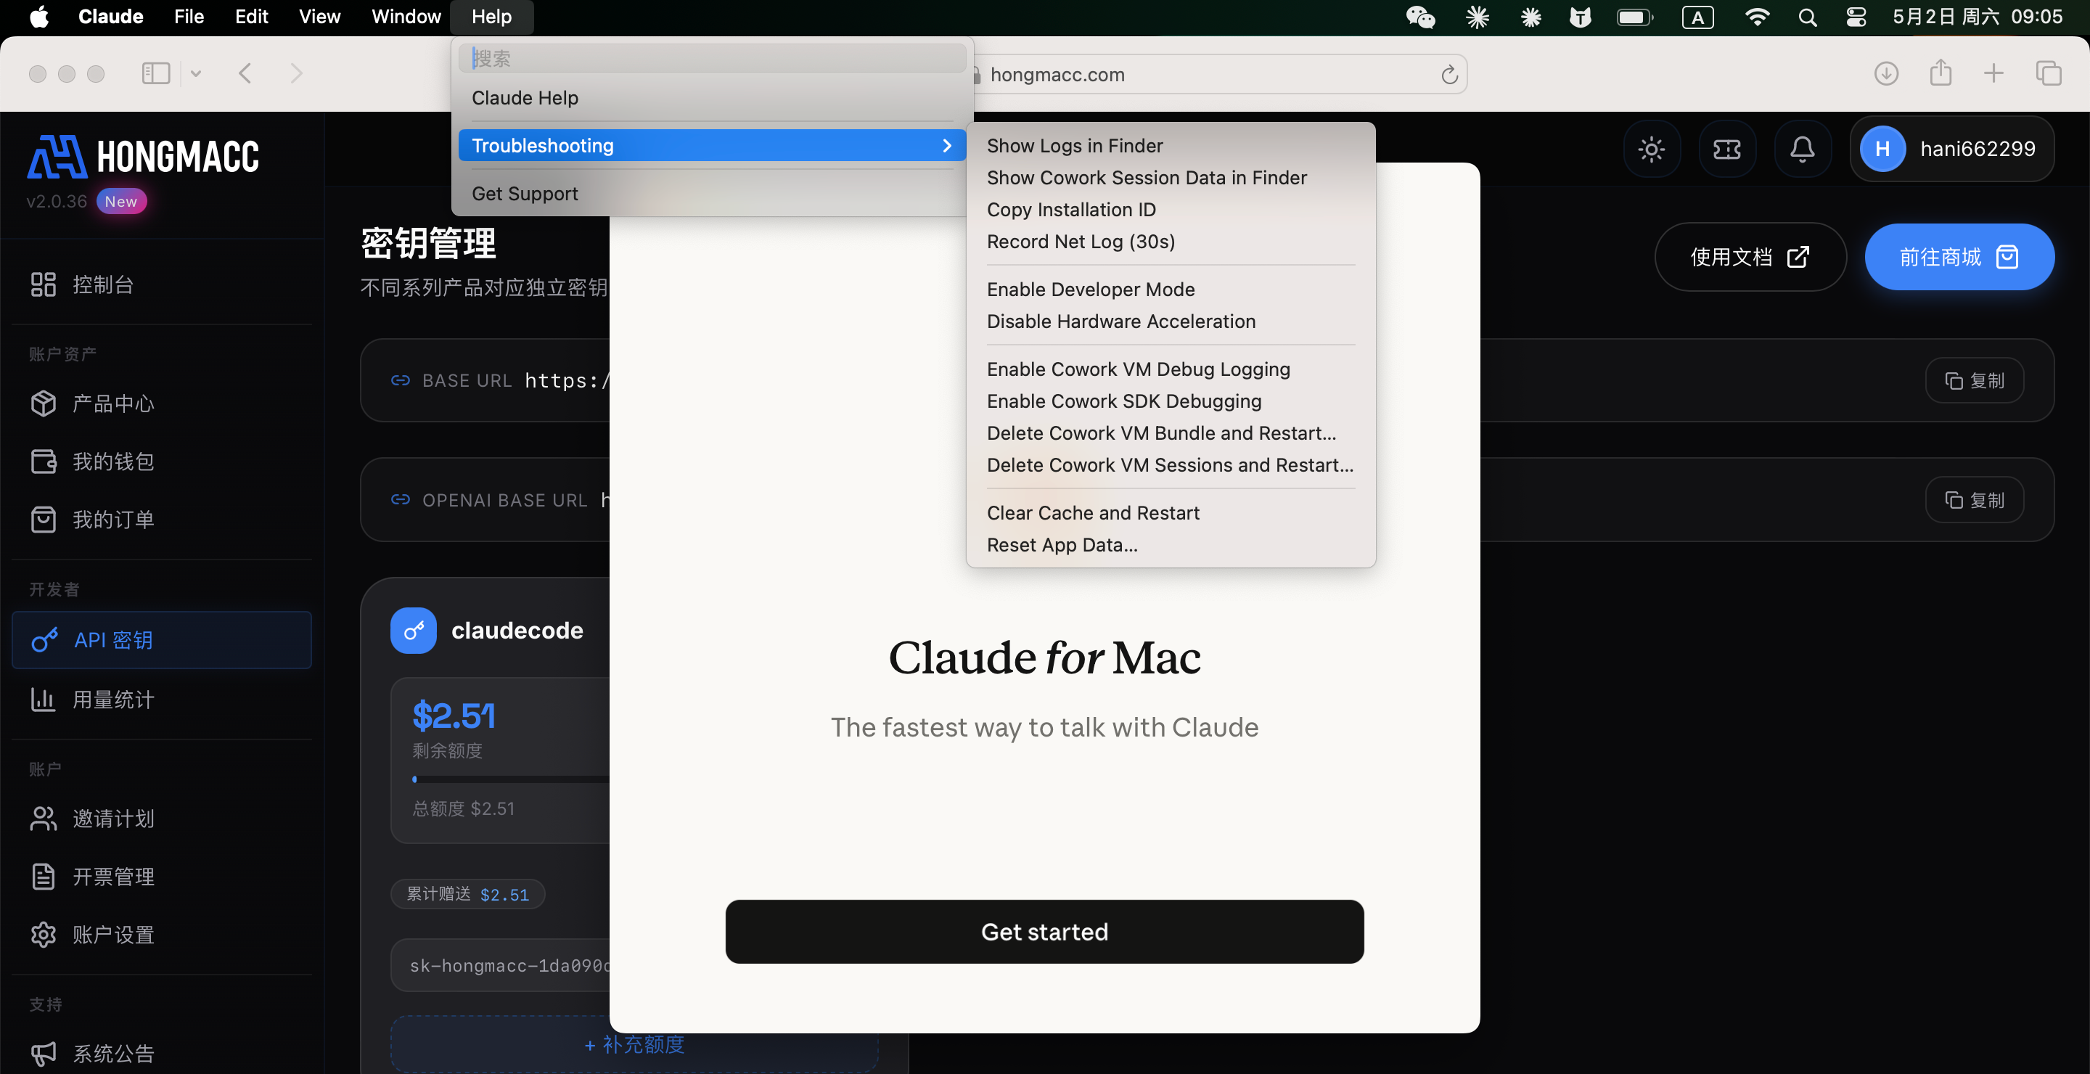Go to the store via 前往商城
Viewport: 2090px width, 1074px height.
[1959, 257]
